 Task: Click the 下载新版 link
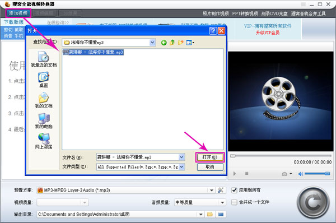[x=13, y=22]
